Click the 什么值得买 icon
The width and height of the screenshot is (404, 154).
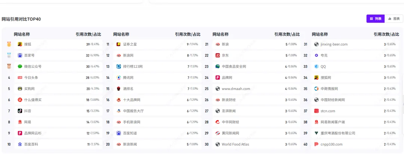click(x=20, y=100)
